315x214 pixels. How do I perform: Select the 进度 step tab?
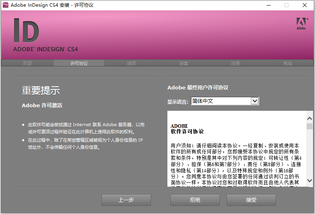tap(183, 63)
